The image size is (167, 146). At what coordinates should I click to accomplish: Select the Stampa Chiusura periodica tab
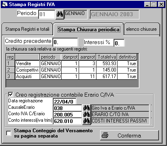click(x=89, y=30)
